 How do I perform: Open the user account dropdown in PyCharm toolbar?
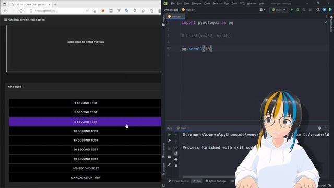tap(263, 10)
